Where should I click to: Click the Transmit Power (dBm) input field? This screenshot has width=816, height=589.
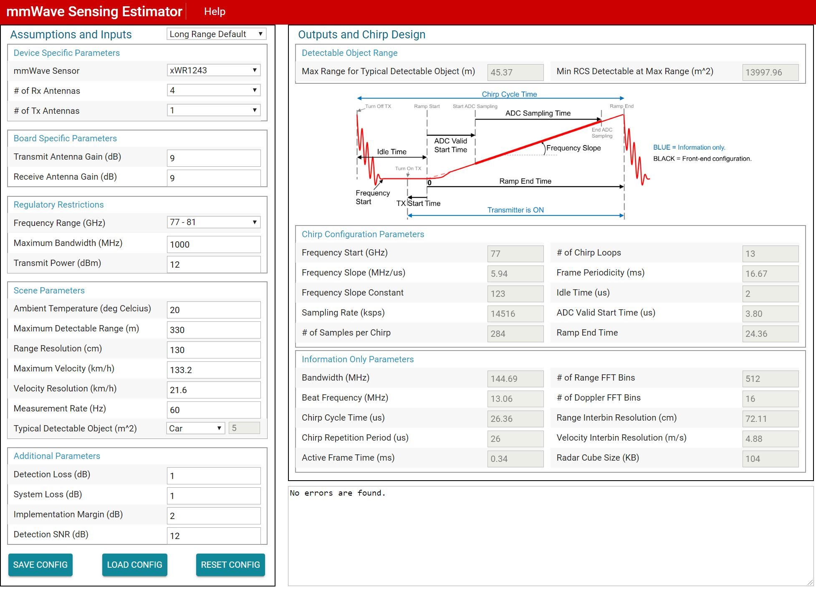point(214,264)
